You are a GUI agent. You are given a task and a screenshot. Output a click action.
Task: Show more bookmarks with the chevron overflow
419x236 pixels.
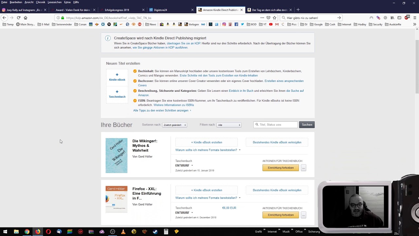tap(414, 24)
